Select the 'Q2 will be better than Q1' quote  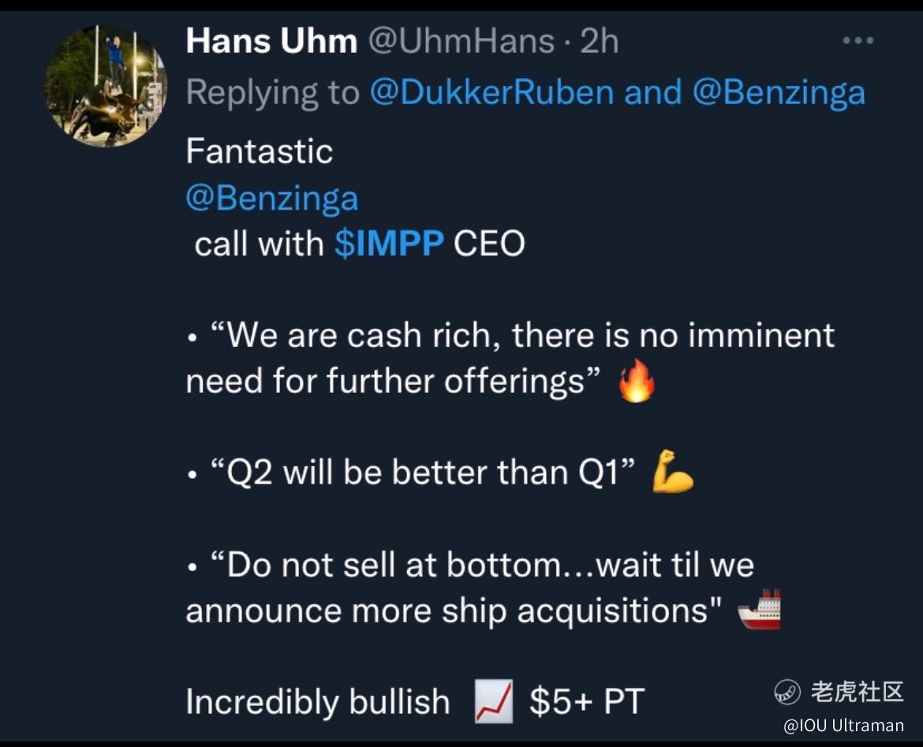point(423,472)
